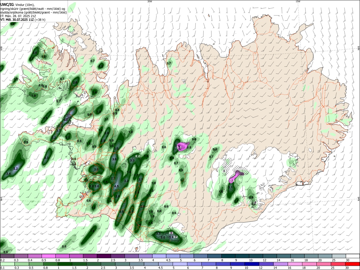
Task: Click the 5.0 precipitation value on the map
Action: pyautogui.click(x=66, y=120)
